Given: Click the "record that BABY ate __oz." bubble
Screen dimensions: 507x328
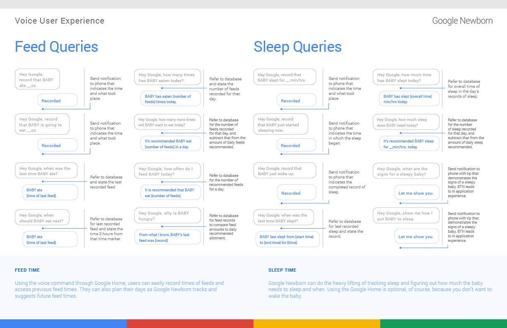Looking at the screenshot, I should tap(37, 79).
